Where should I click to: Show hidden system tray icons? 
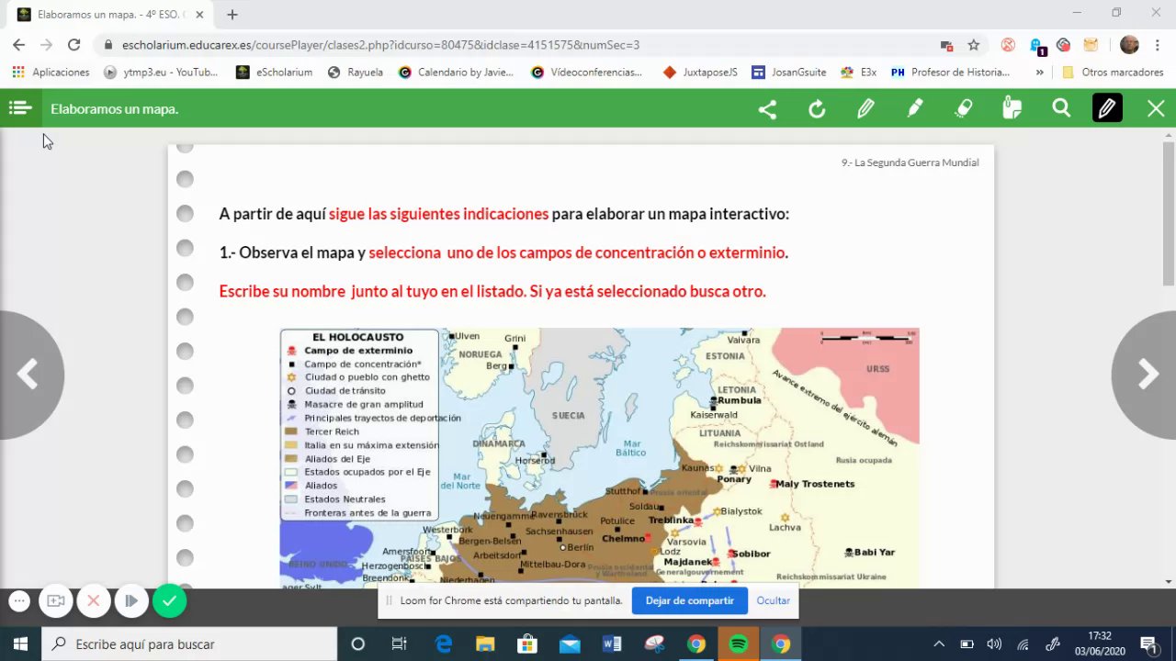click(939, 644)
